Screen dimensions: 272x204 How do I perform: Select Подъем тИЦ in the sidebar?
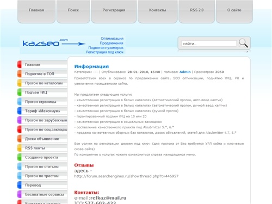coord(42,92)
